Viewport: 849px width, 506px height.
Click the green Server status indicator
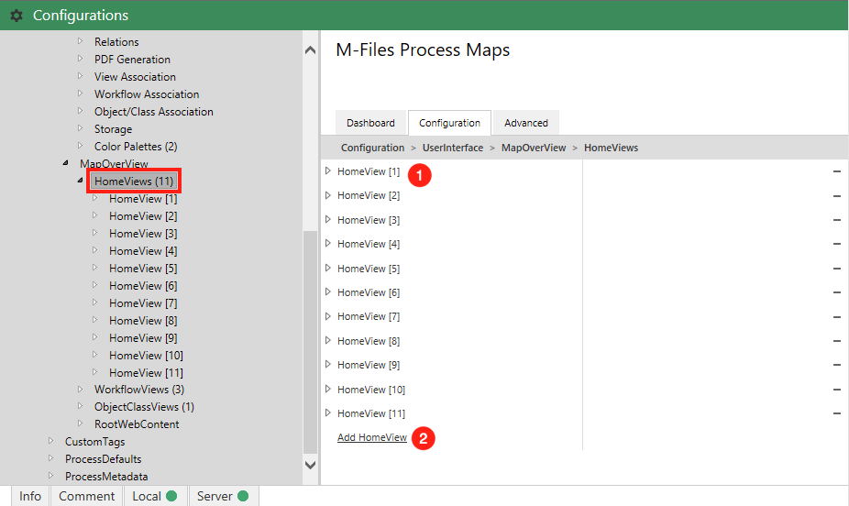(x=243, y=496)
